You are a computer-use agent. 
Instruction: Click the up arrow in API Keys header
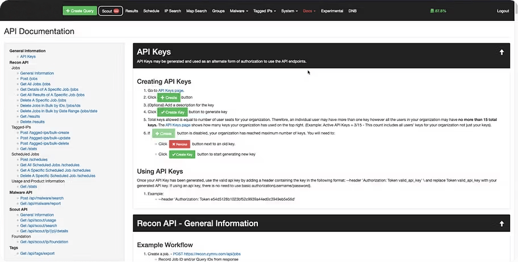[502, 52]
